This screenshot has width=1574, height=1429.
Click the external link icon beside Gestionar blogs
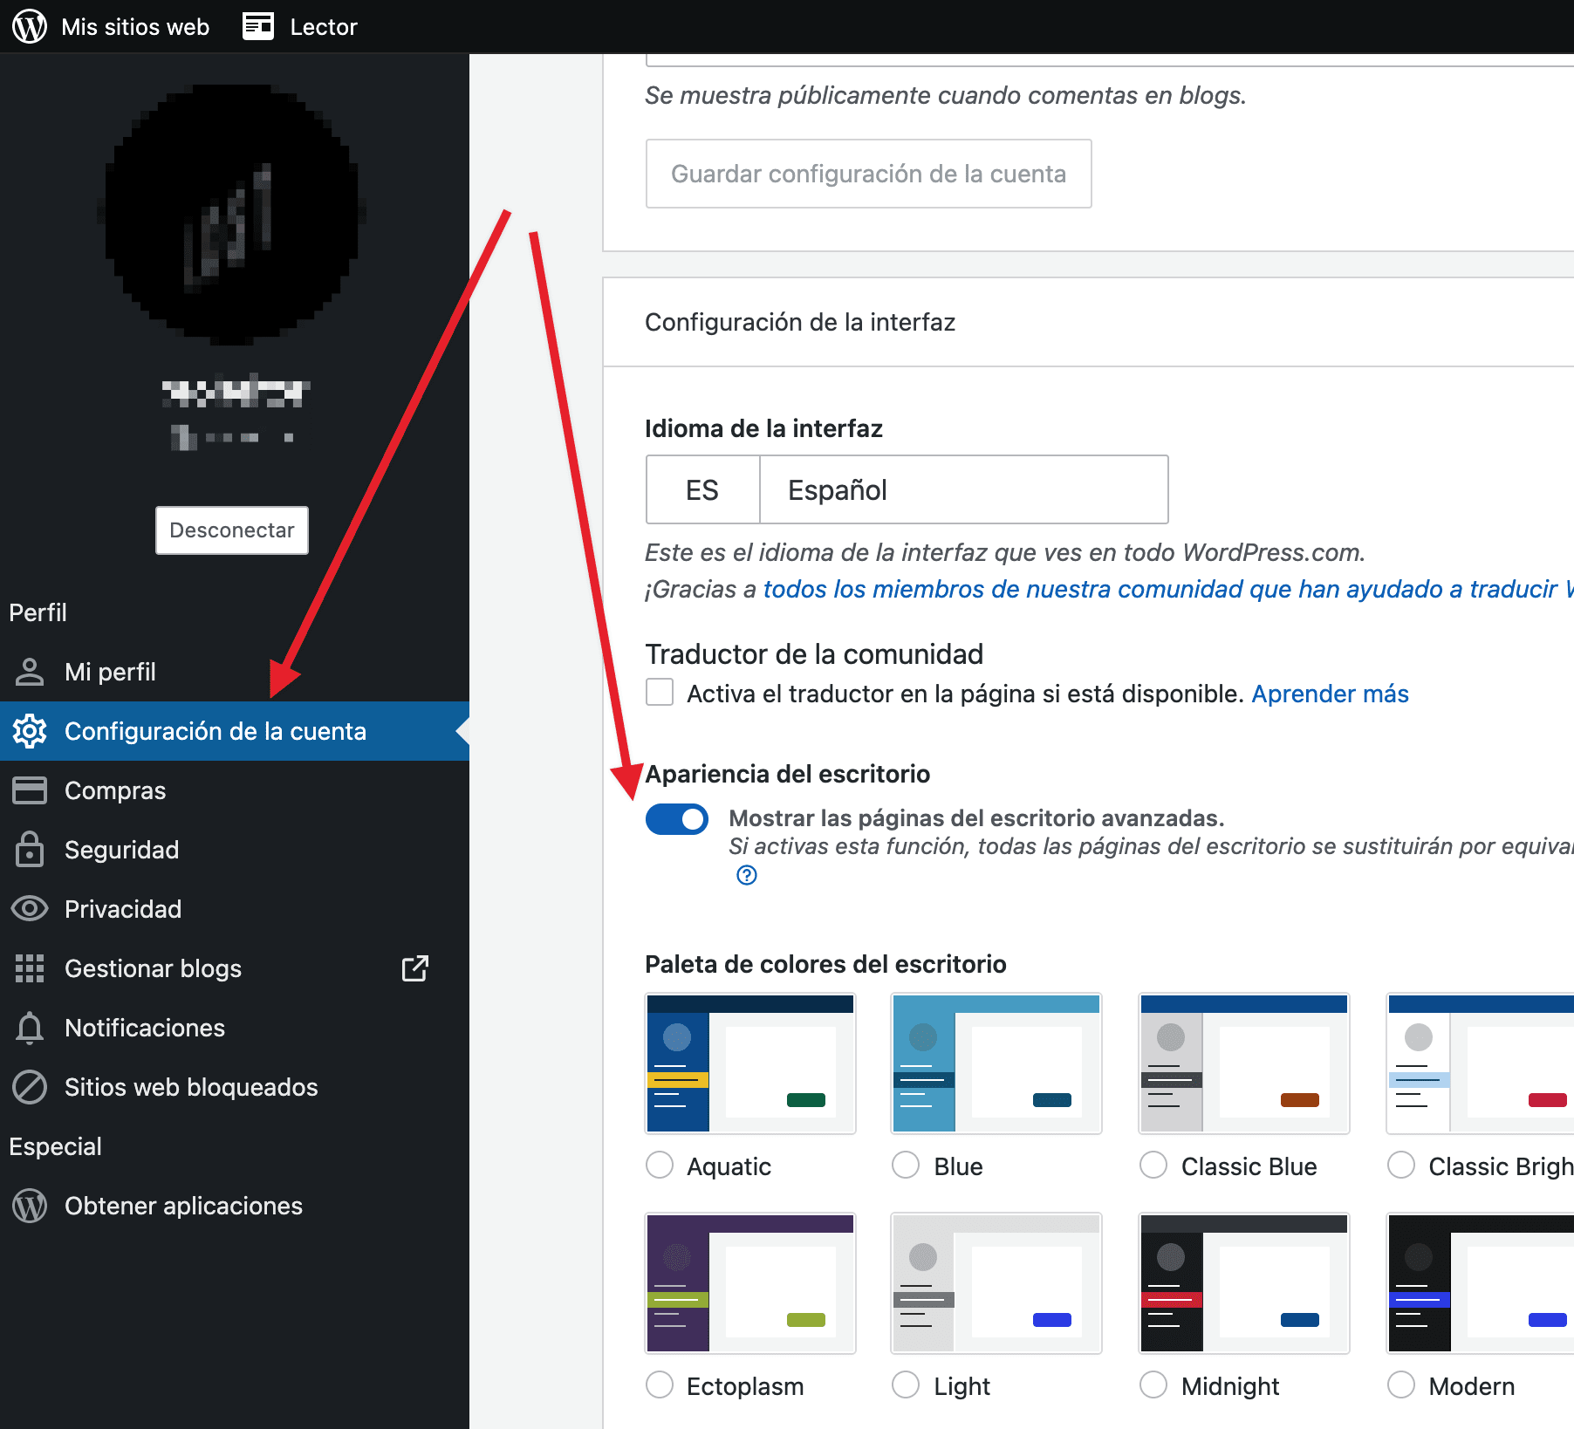point(414,968)
